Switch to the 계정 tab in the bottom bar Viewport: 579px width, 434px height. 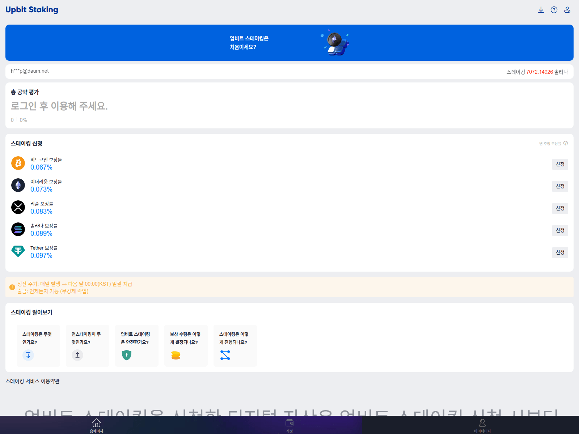[x=289, y=425]
